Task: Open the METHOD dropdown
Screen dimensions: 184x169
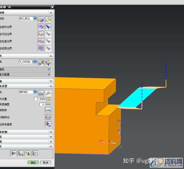Action: [x=35, y=92]
